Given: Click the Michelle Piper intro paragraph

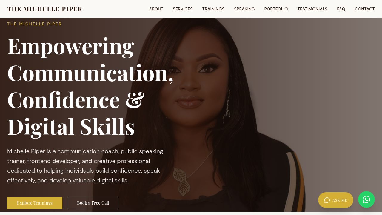Looking at the screenshot, I should coord(85,166).
